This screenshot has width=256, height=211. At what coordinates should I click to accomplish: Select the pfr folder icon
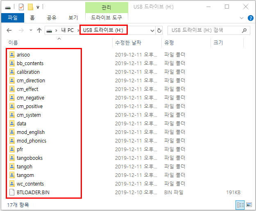[x=12, y=149]
